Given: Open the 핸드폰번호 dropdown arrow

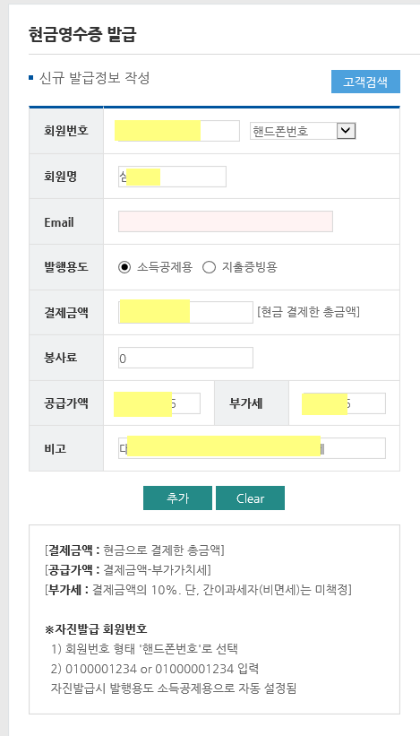Looking at the screenshot, I should [x=347, y=131].
